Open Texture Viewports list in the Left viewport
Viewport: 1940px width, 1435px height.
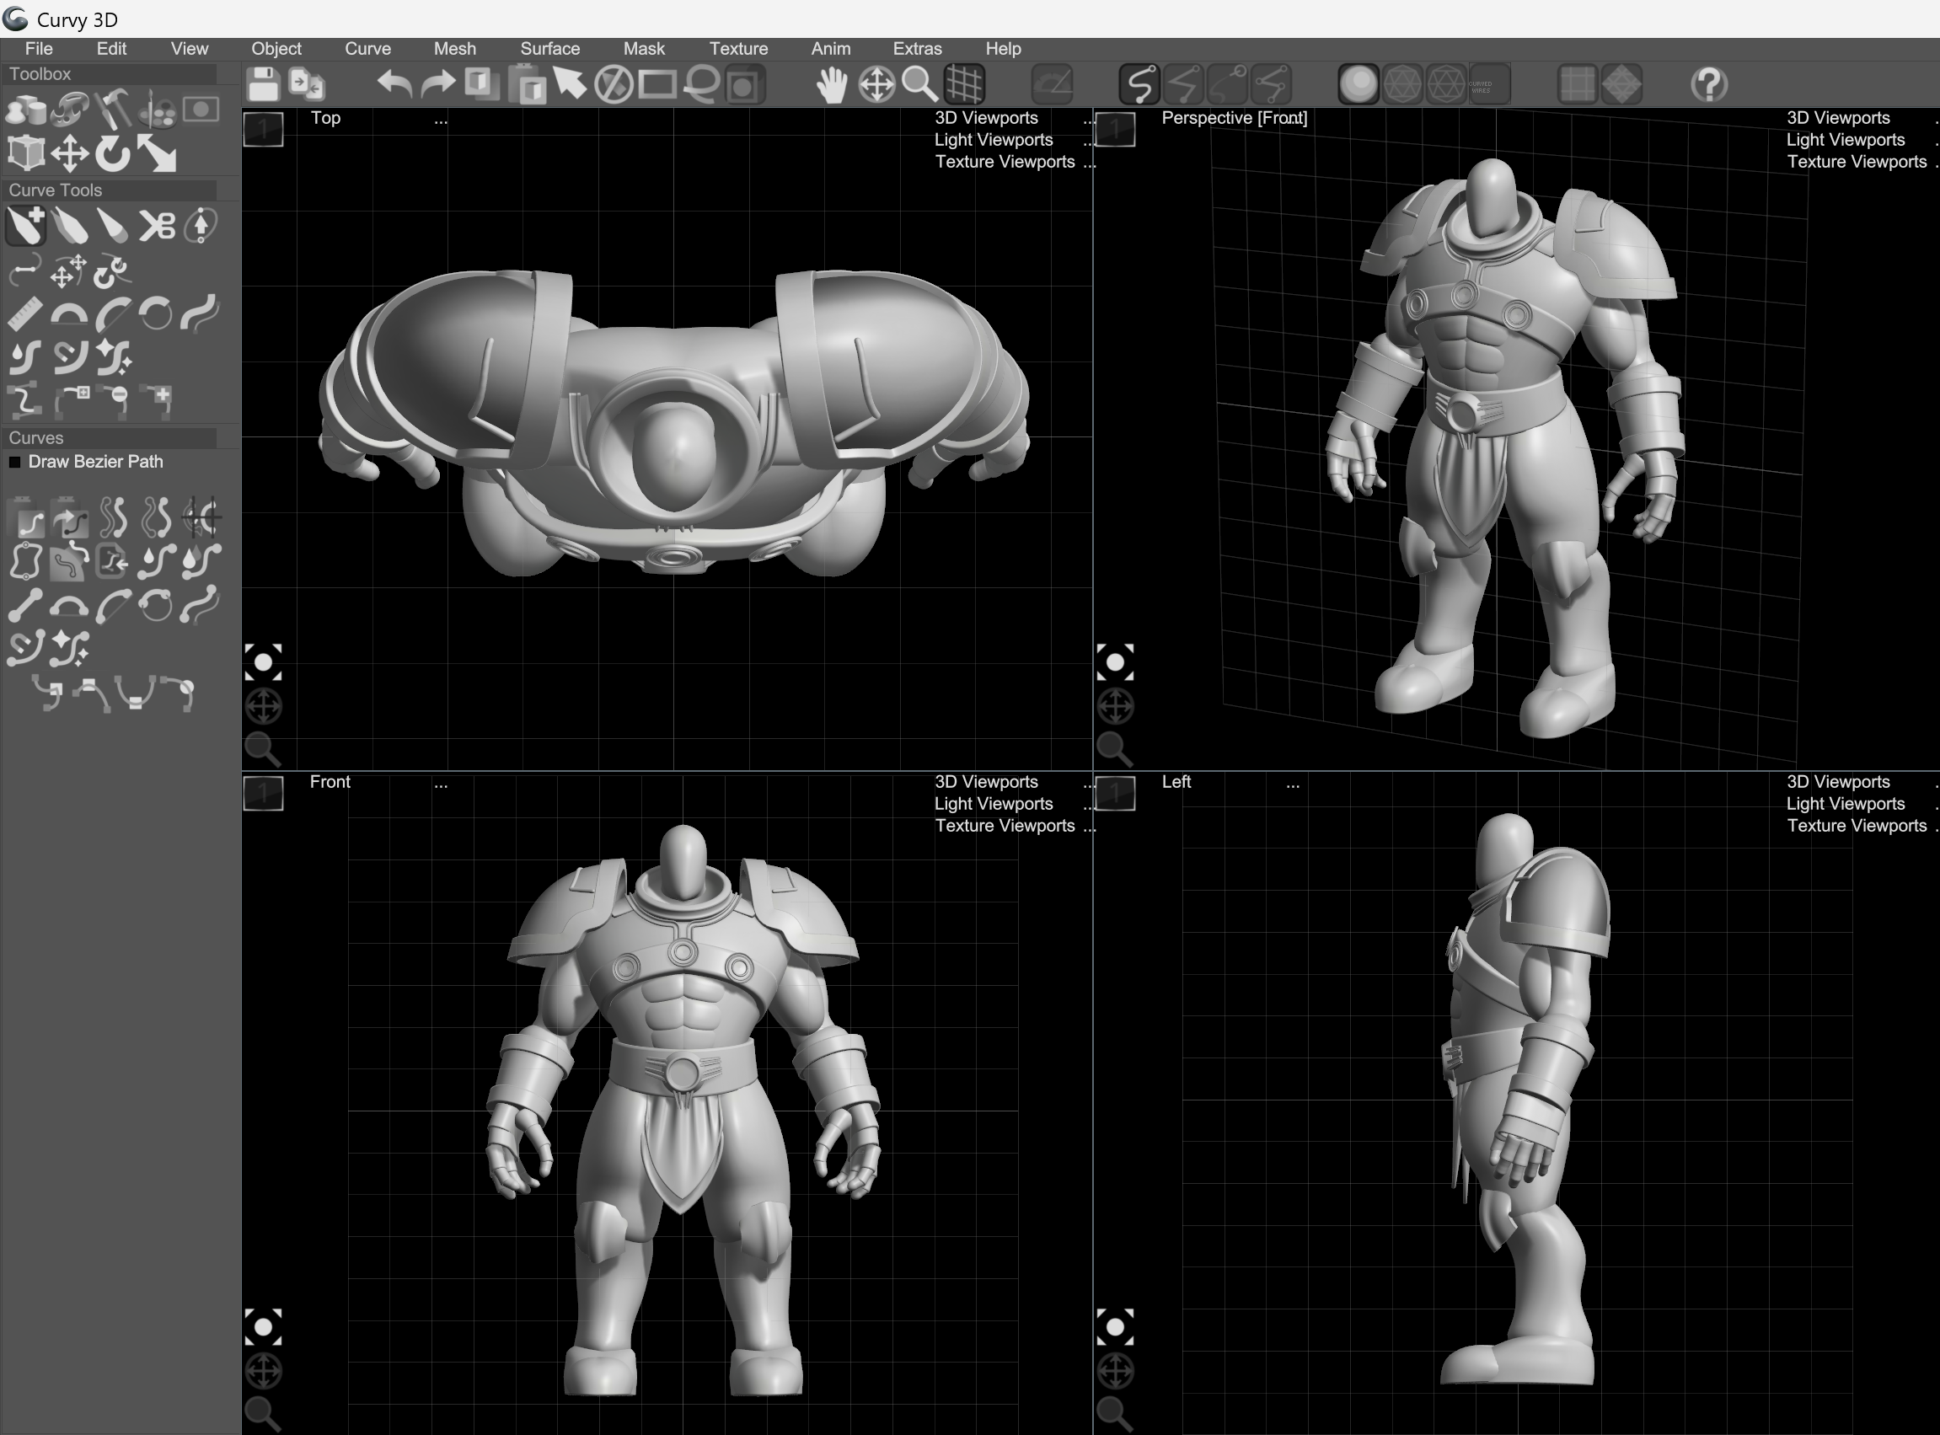1857,825
